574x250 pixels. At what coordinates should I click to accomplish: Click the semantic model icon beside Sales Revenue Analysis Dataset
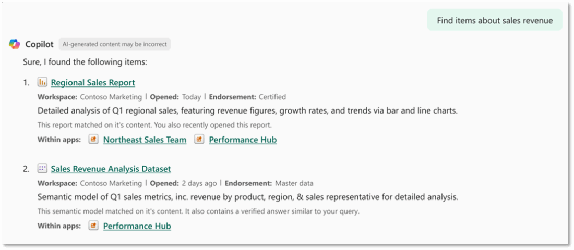pos(42,169)
